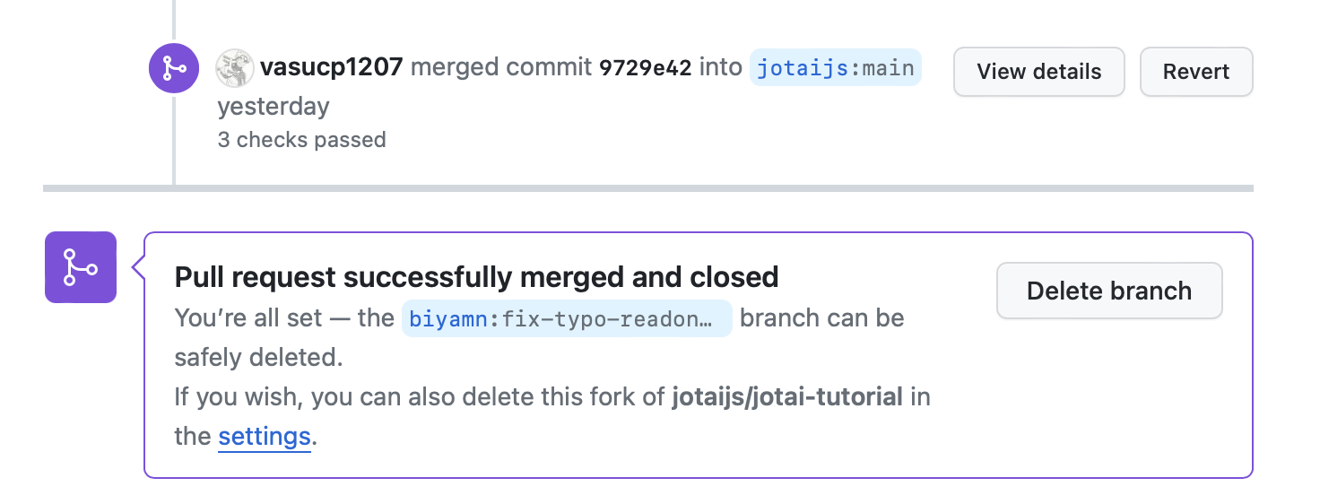Click the bold jotaijs/jotai-tutorial repository name
This screenshot has width=1320, height=504.
(787, 396)
